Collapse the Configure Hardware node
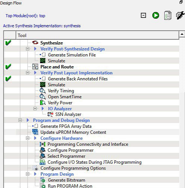The image size is (185, 188). 28,138
